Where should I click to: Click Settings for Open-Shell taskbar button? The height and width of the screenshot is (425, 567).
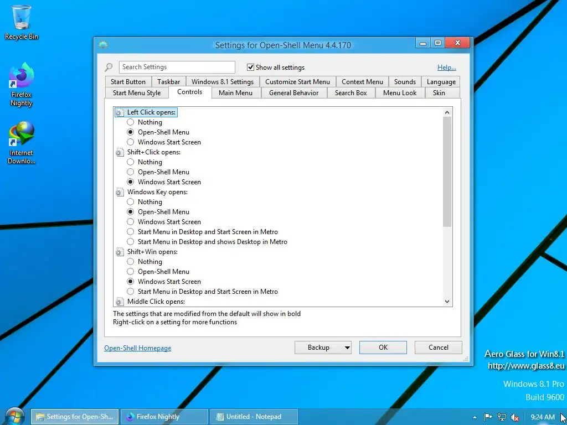pyautogui.click(x=75, y=417)
